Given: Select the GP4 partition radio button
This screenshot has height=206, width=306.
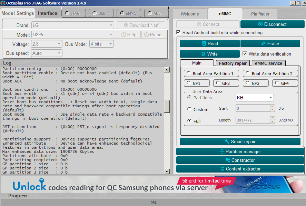Looking at the screenshot, I should click(277, 83).
